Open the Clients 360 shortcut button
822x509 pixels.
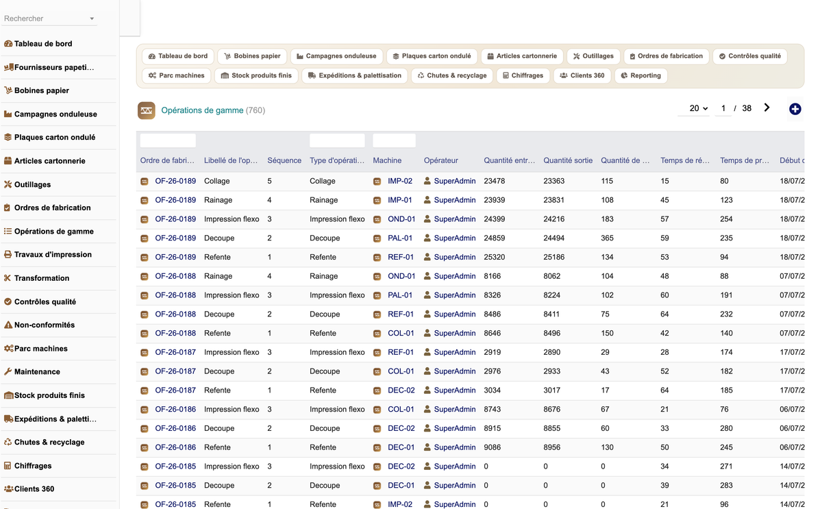tap(582, 75)
